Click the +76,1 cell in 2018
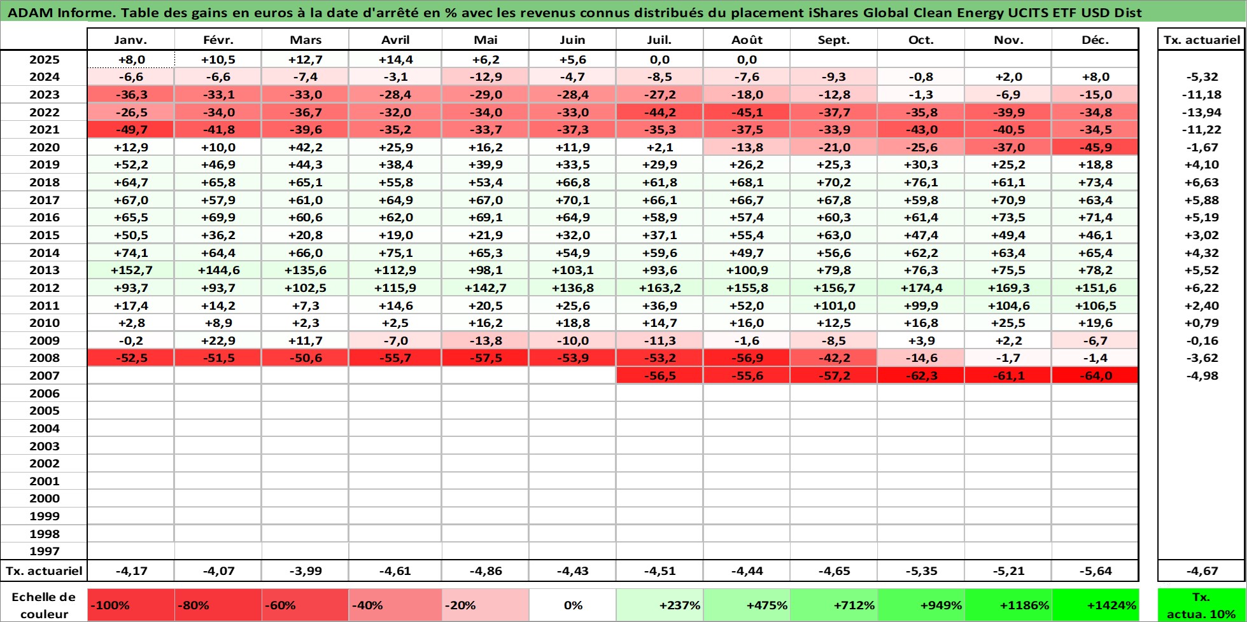 tap(921, 182)
